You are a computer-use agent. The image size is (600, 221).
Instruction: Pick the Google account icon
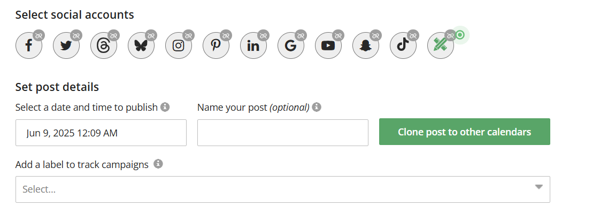pos(291,45)
